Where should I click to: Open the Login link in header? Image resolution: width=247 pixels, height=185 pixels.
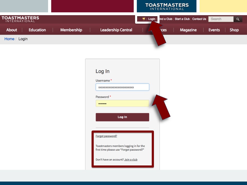point(152,19)
